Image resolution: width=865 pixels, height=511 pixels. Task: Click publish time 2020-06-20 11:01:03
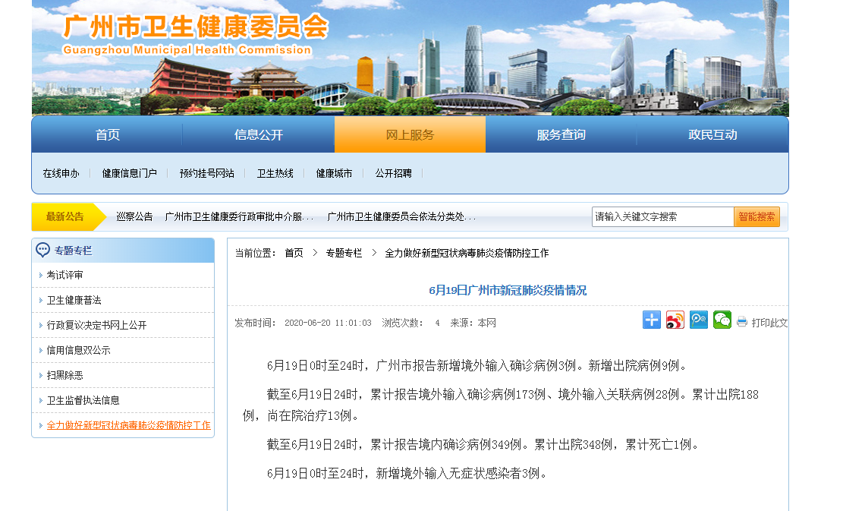tap(328, 323)
